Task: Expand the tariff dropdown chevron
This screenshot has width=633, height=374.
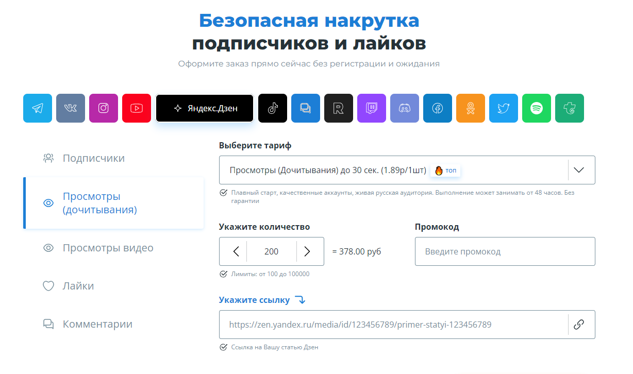Action: pyautogui.click(x=579, y=170)
